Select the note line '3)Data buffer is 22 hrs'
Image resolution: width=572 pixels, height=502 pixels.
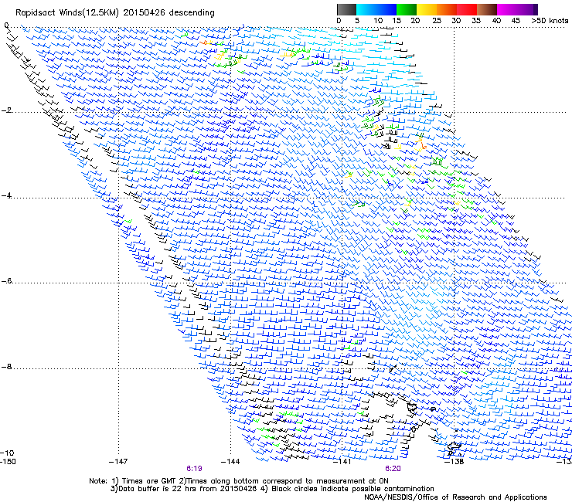(x=273, y=489)
